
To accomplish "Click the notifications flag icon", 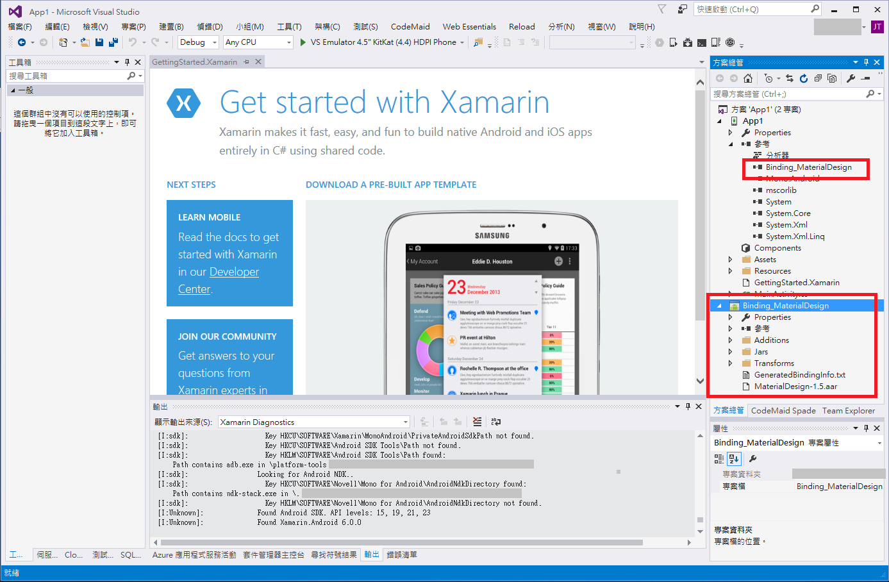I will [662, 9].
